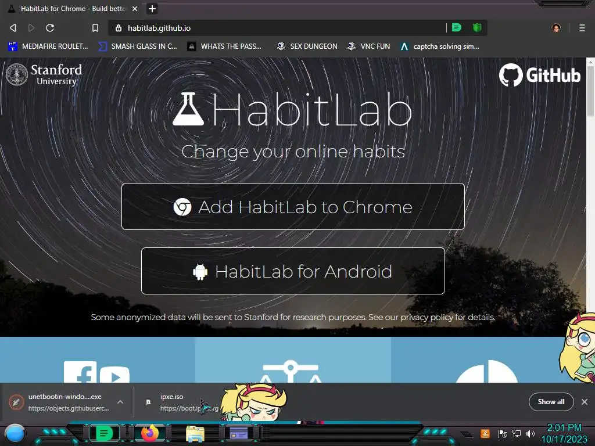
Task: Open the network tray icon
Action: (517, 433)
